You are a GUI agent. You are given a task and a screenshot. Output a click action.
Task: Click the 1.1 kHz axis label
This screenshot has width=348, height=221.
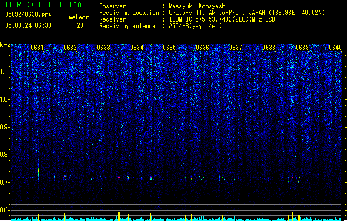pyautogui.click(x=5, y=72)
